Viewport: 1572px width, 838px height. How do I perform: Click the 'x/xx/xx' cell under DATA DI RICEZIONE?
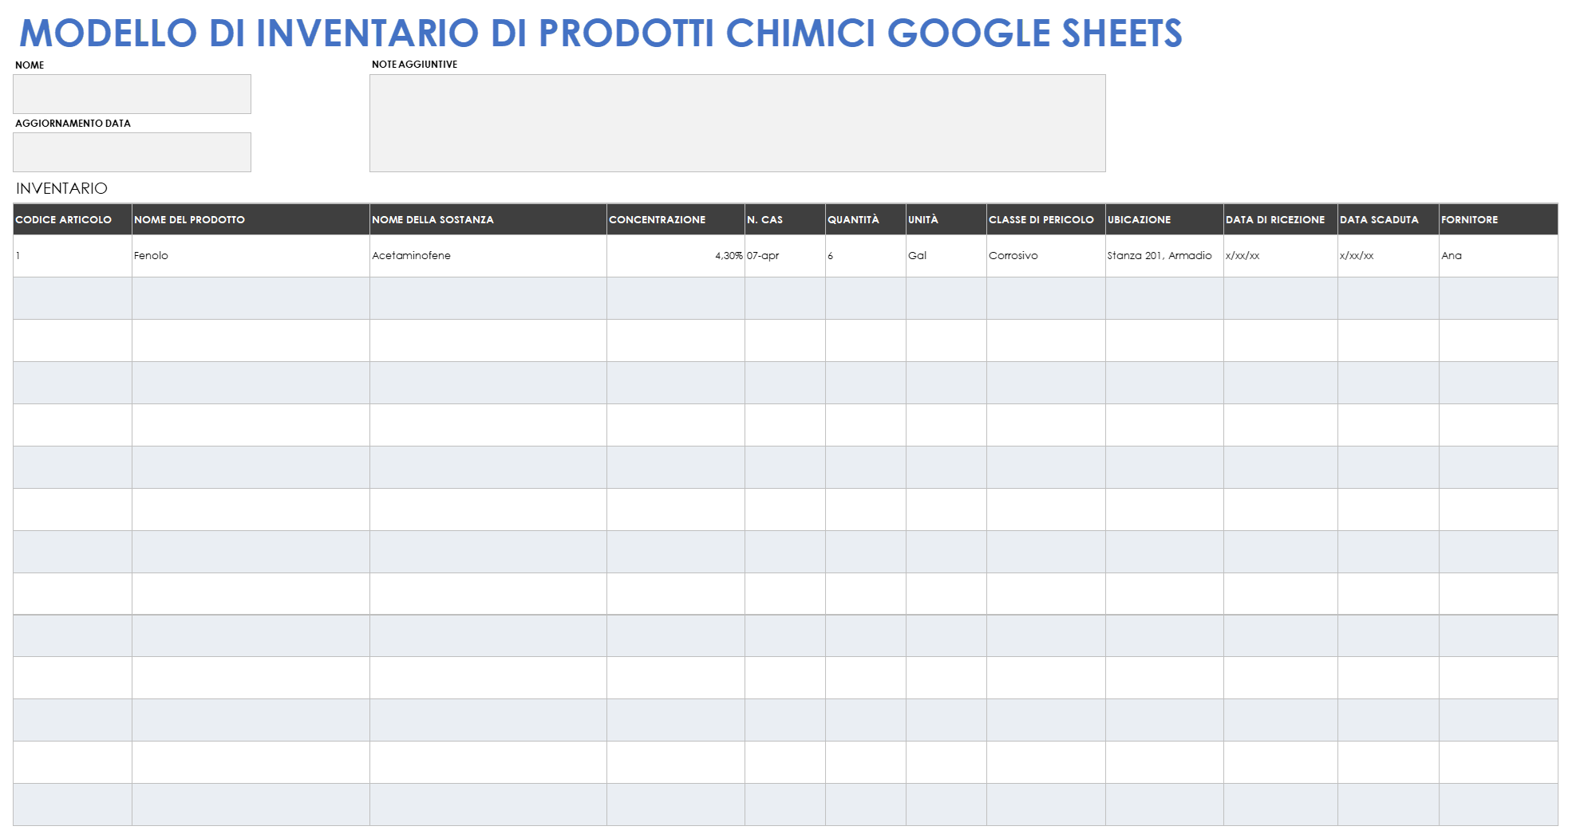[1281, 256]
